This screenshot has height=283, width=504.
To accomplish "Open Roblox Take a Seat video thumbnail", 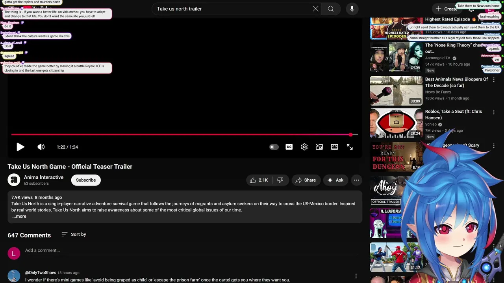I will point(396,123).
